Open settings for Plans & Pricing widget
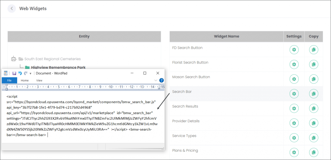The width and height of the screenshot is (331, 160). point(294,153)
